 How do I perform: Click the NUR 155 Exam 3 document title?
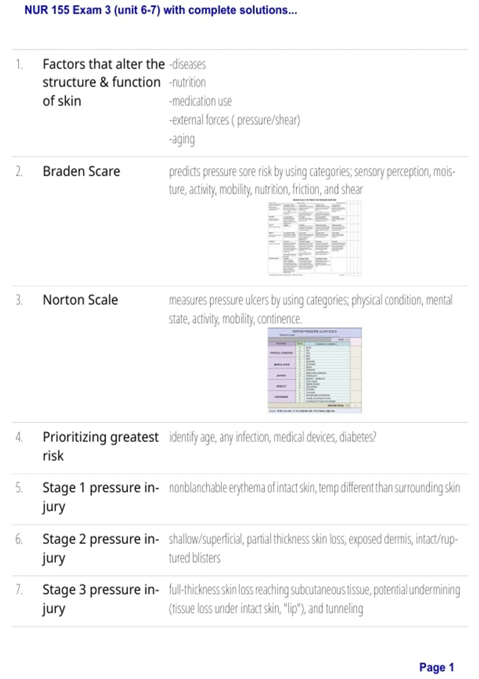pyautogui.click(x=160, y=10)
